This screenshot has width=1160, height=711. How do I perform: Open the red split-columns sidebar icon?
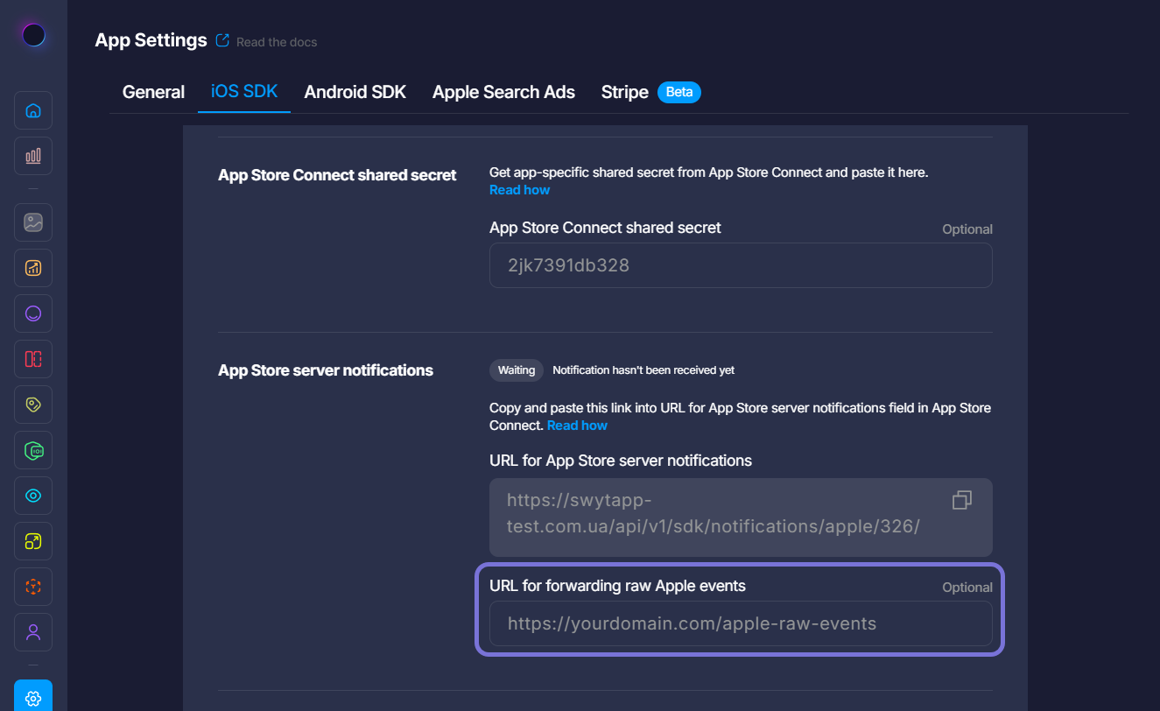(33, 359)
